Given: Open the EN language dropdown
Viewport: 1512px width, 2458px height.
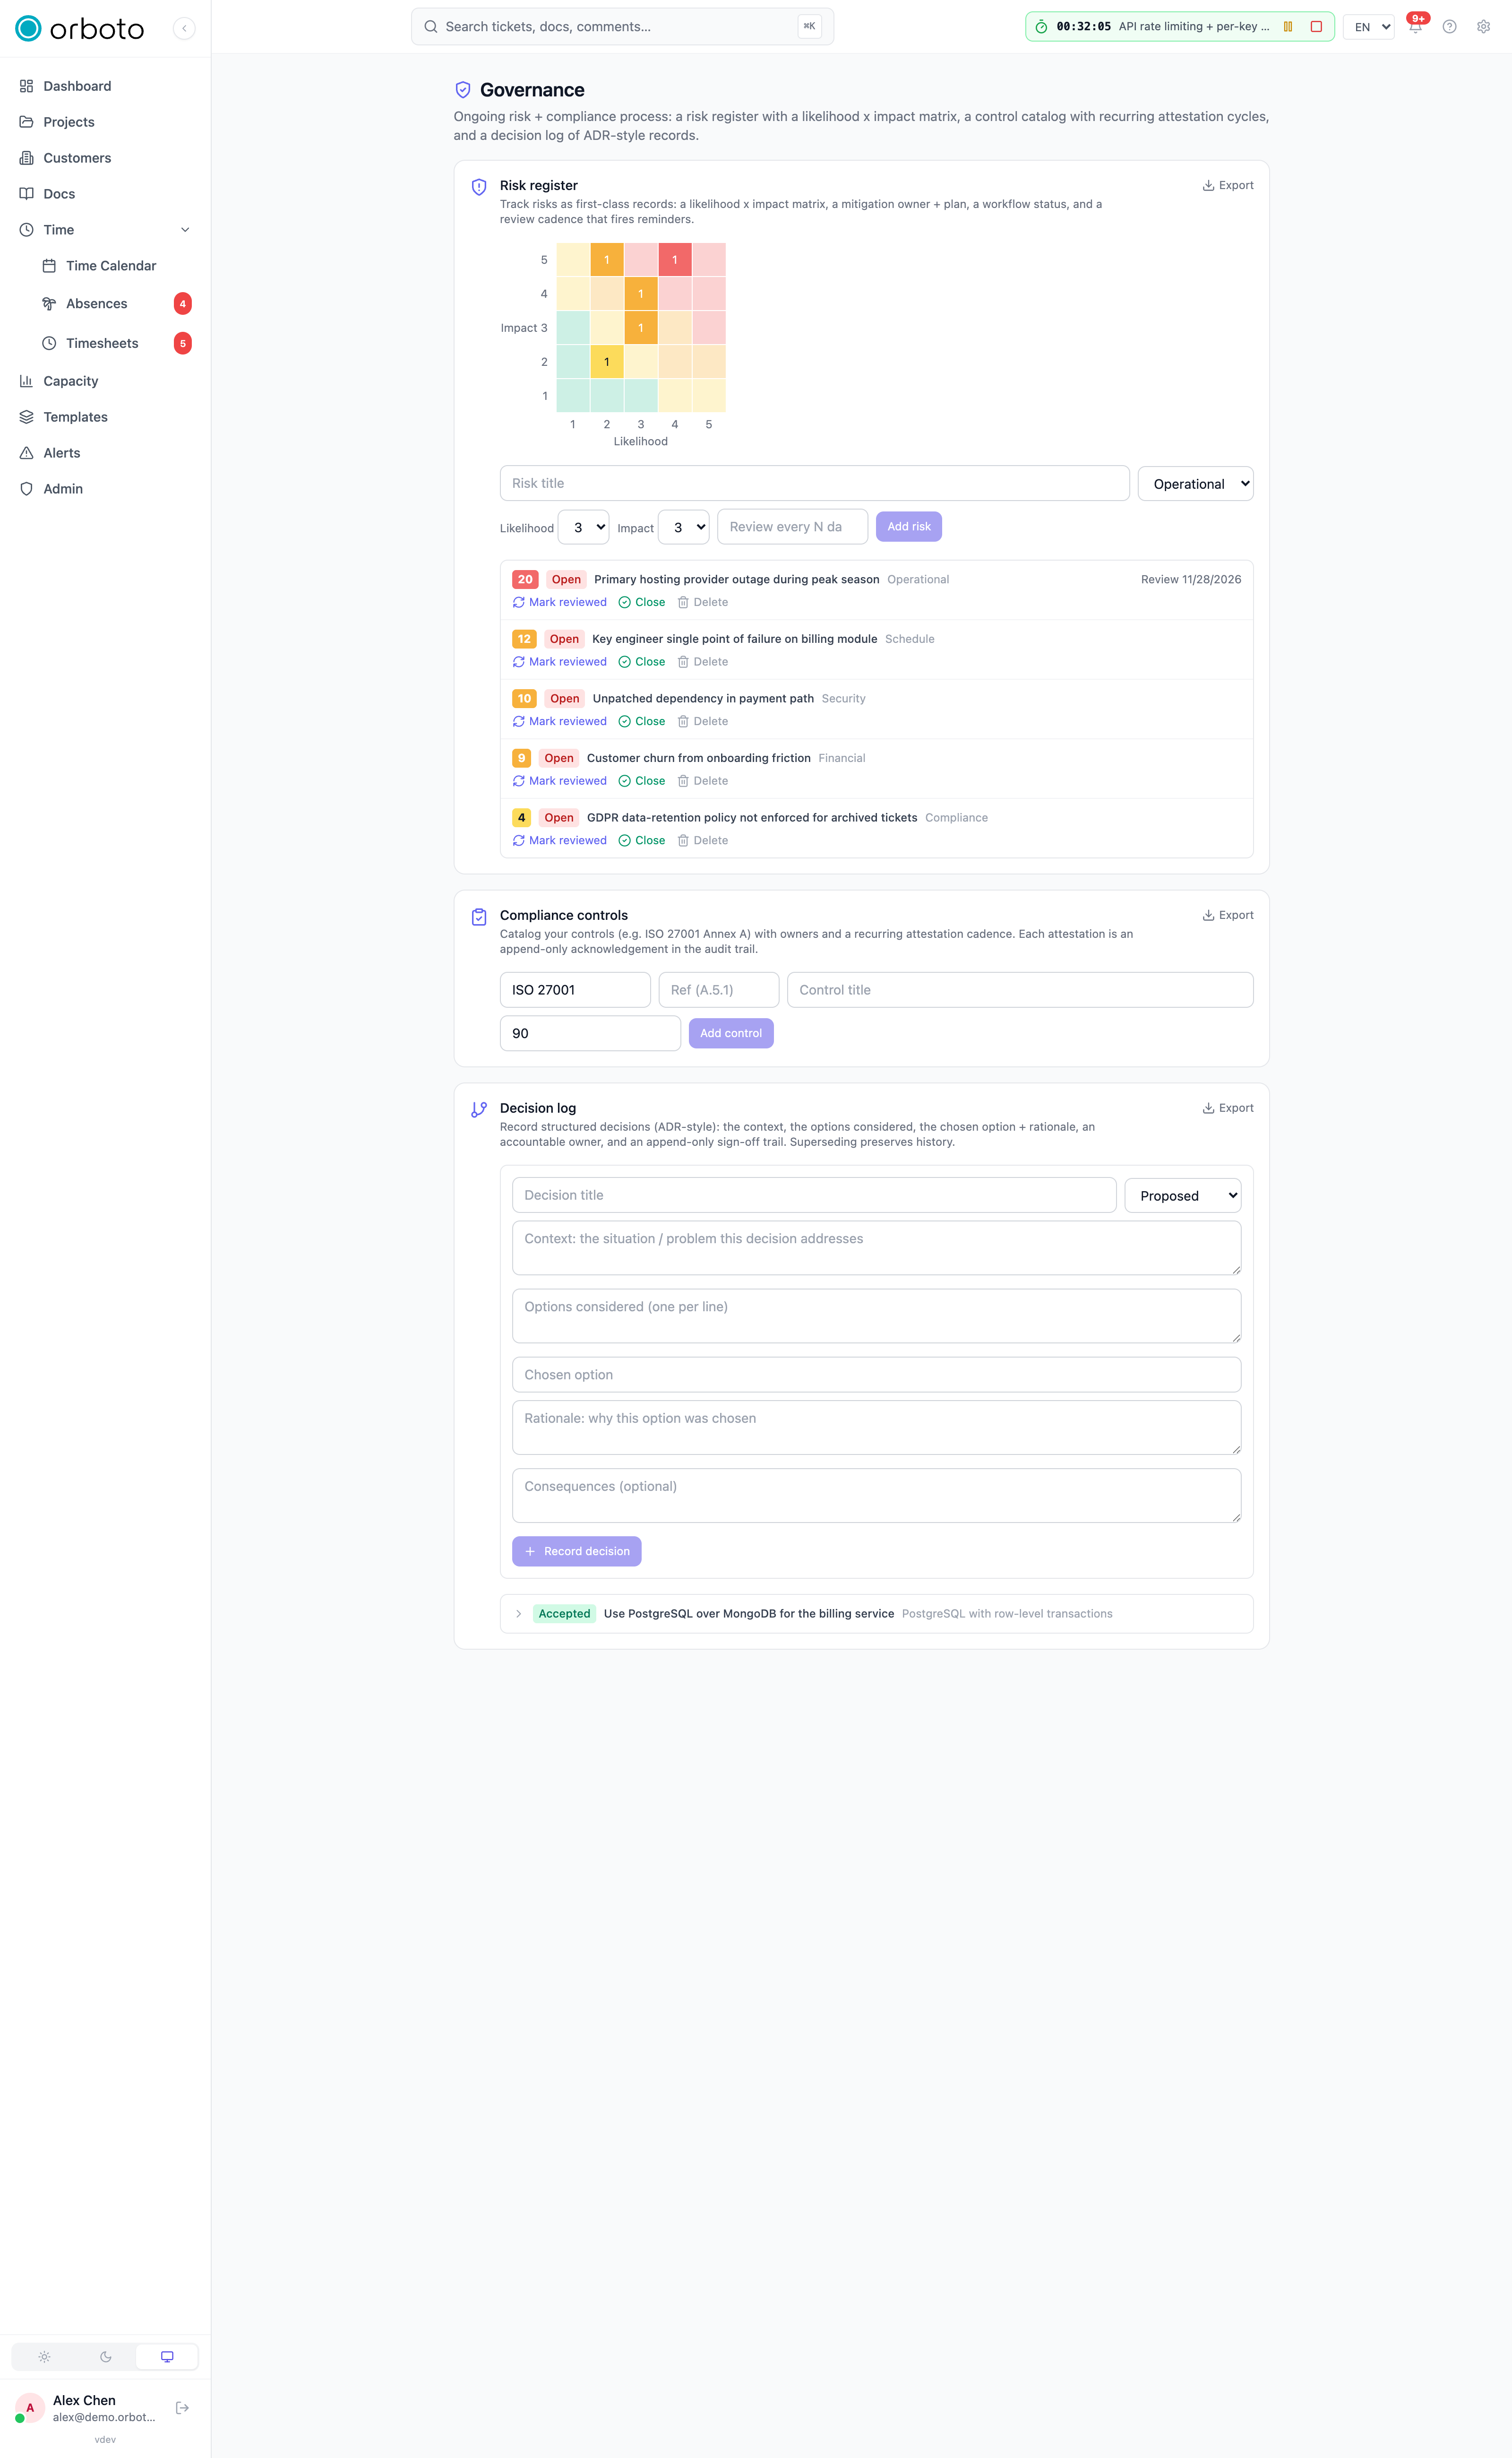Looking at the screenshot, I should 1368,27.
